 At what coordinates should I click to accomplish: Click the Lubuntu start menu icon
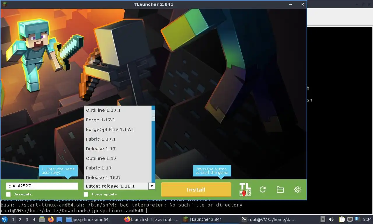click(x=5, y=219)
